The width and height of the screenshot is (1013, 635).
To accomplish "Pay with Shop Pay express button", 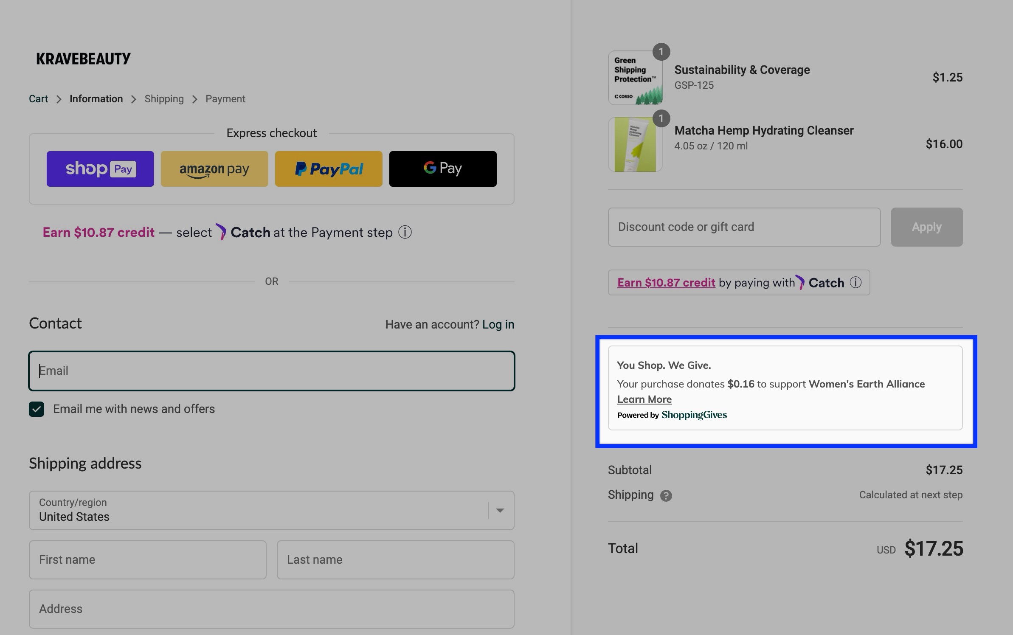I will pyautogui.click(x=100, y=169).
